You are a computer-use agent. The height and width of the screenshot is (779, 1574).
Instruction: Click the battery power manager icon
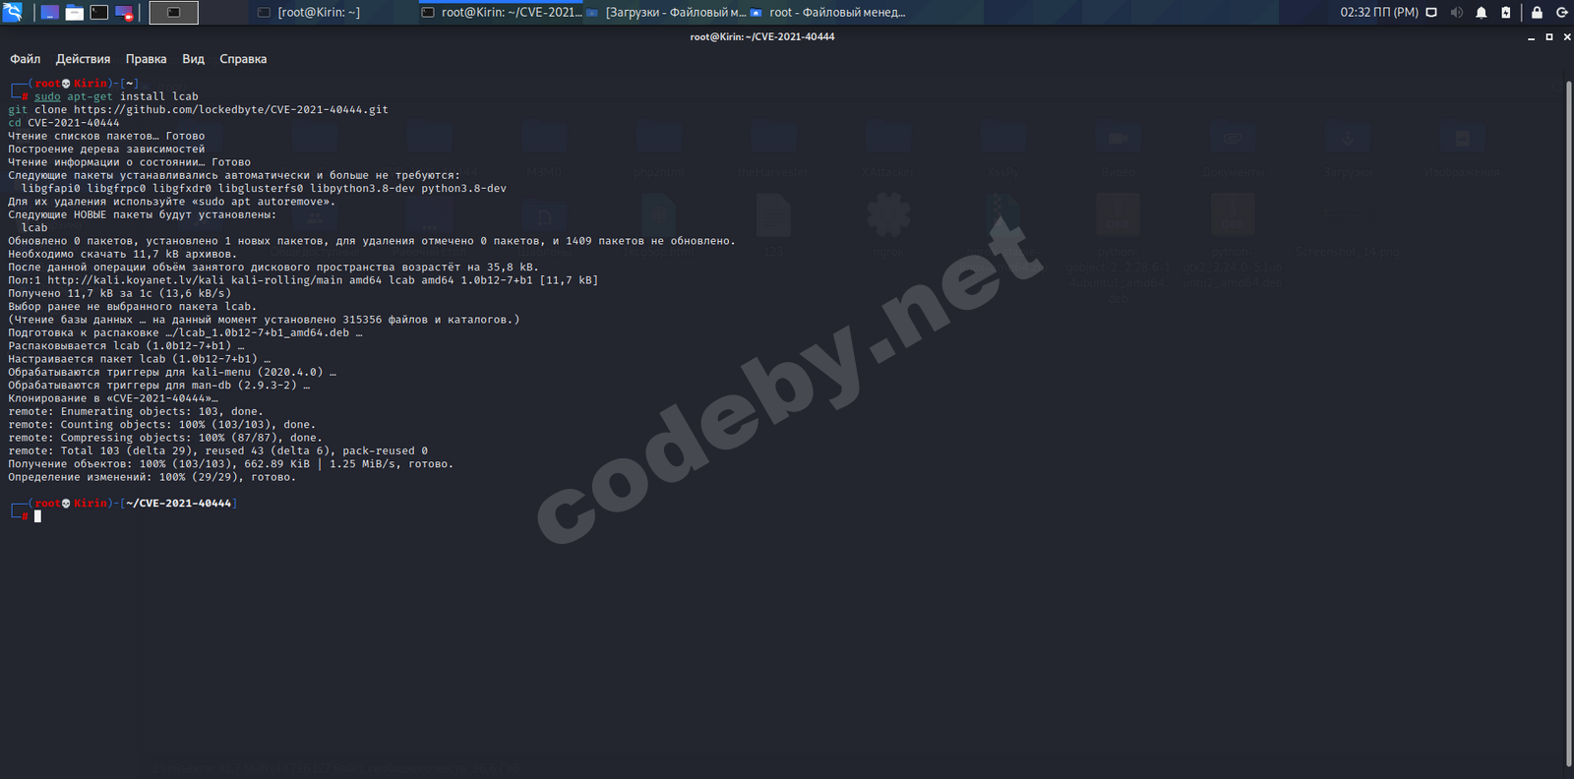(1505, 13)
